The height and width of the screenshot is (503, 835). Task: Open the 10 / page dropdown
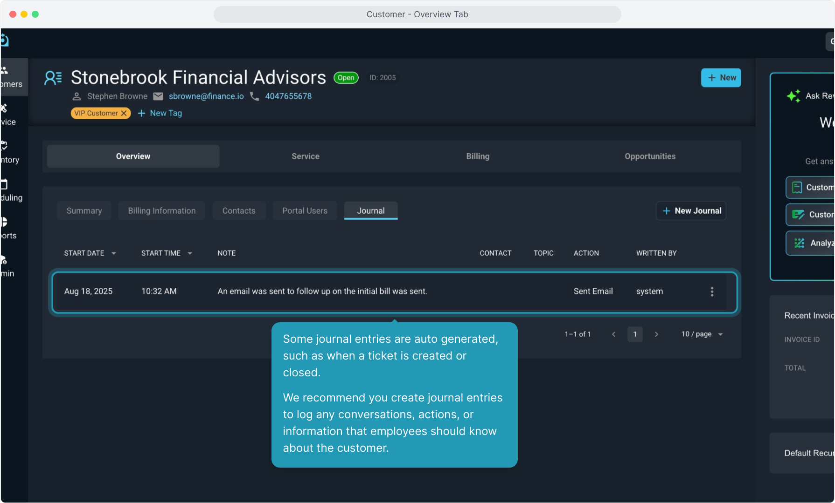coord(702,334)
